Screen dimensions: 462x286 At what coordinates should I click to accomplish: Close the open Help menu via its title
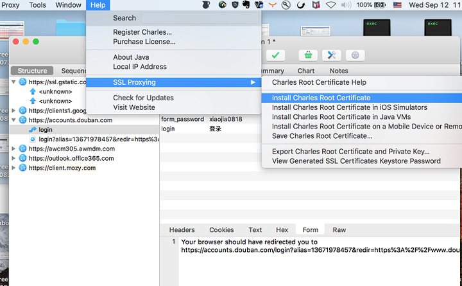click(98, 4)
